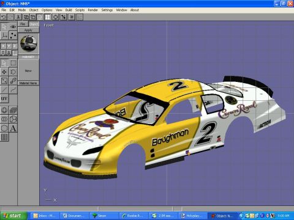The image size is (294, 220).
Task: Click the Apply material button
Action: pos(29,30)
